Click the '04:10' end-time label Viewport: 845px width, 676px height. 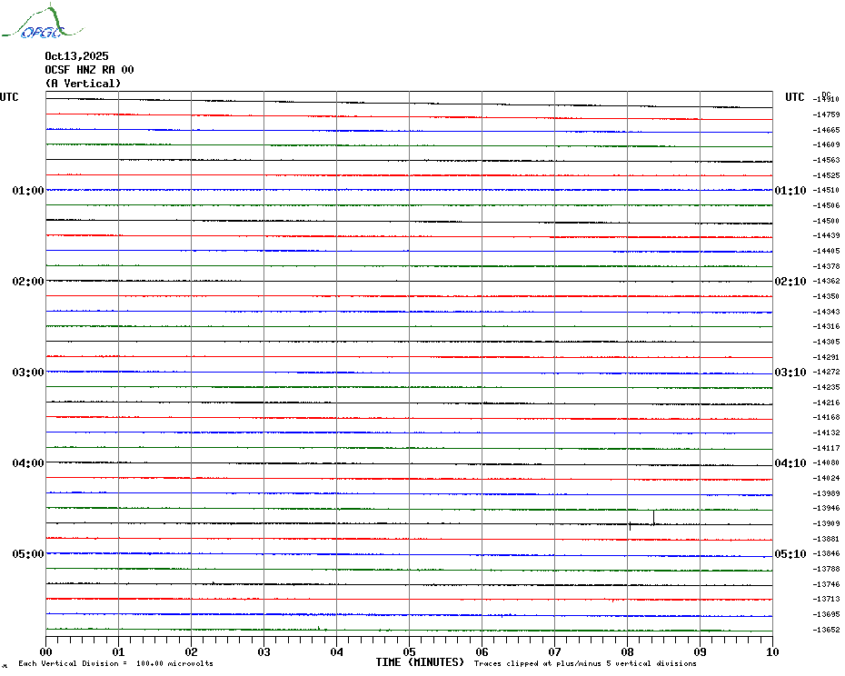pyautogui.click(x=790, y=463)
